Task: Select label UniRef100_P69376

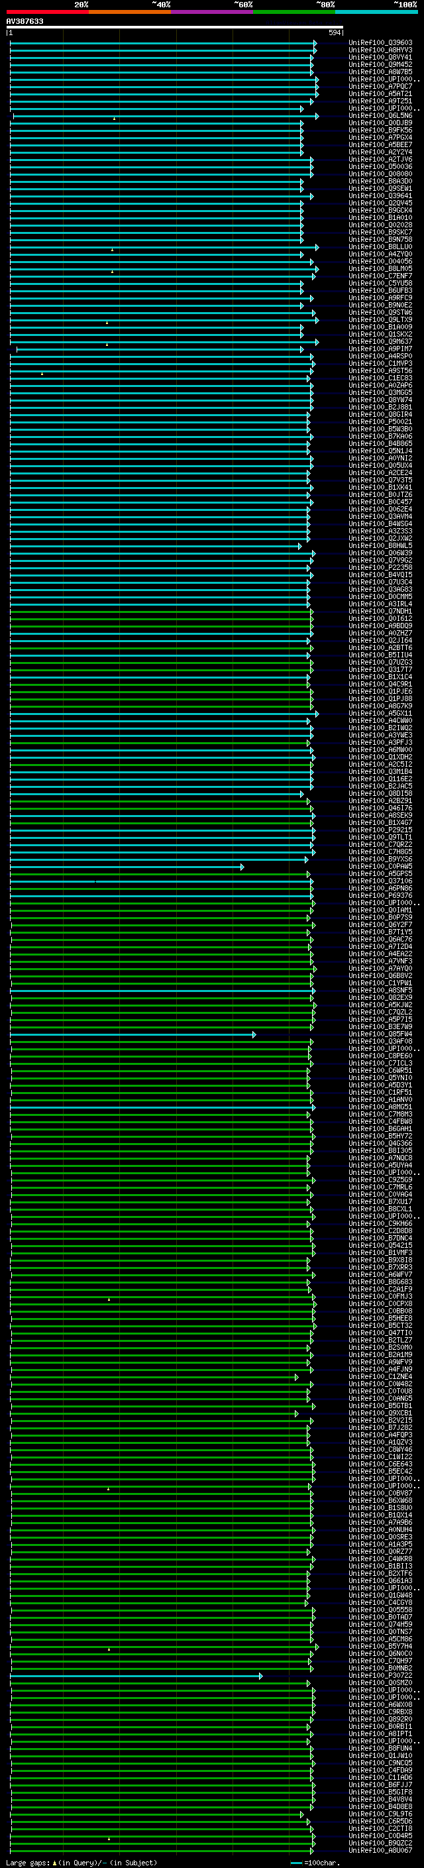Action: pos(380,896)
